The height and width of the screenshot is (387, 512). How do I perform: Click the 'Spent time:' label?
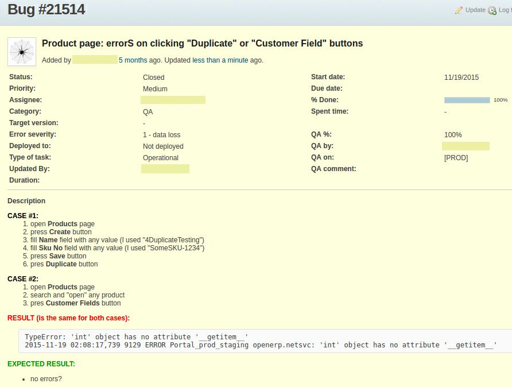pos(330,111)
